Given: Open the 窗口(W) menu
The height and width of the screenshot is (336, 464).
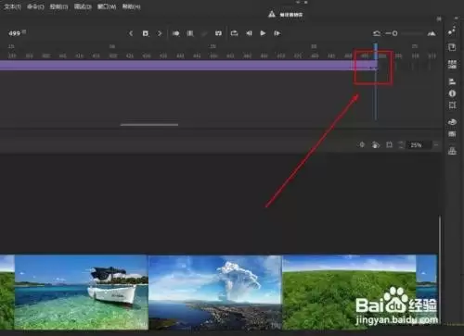Looking at the screenshot, I should pos(107,6).
